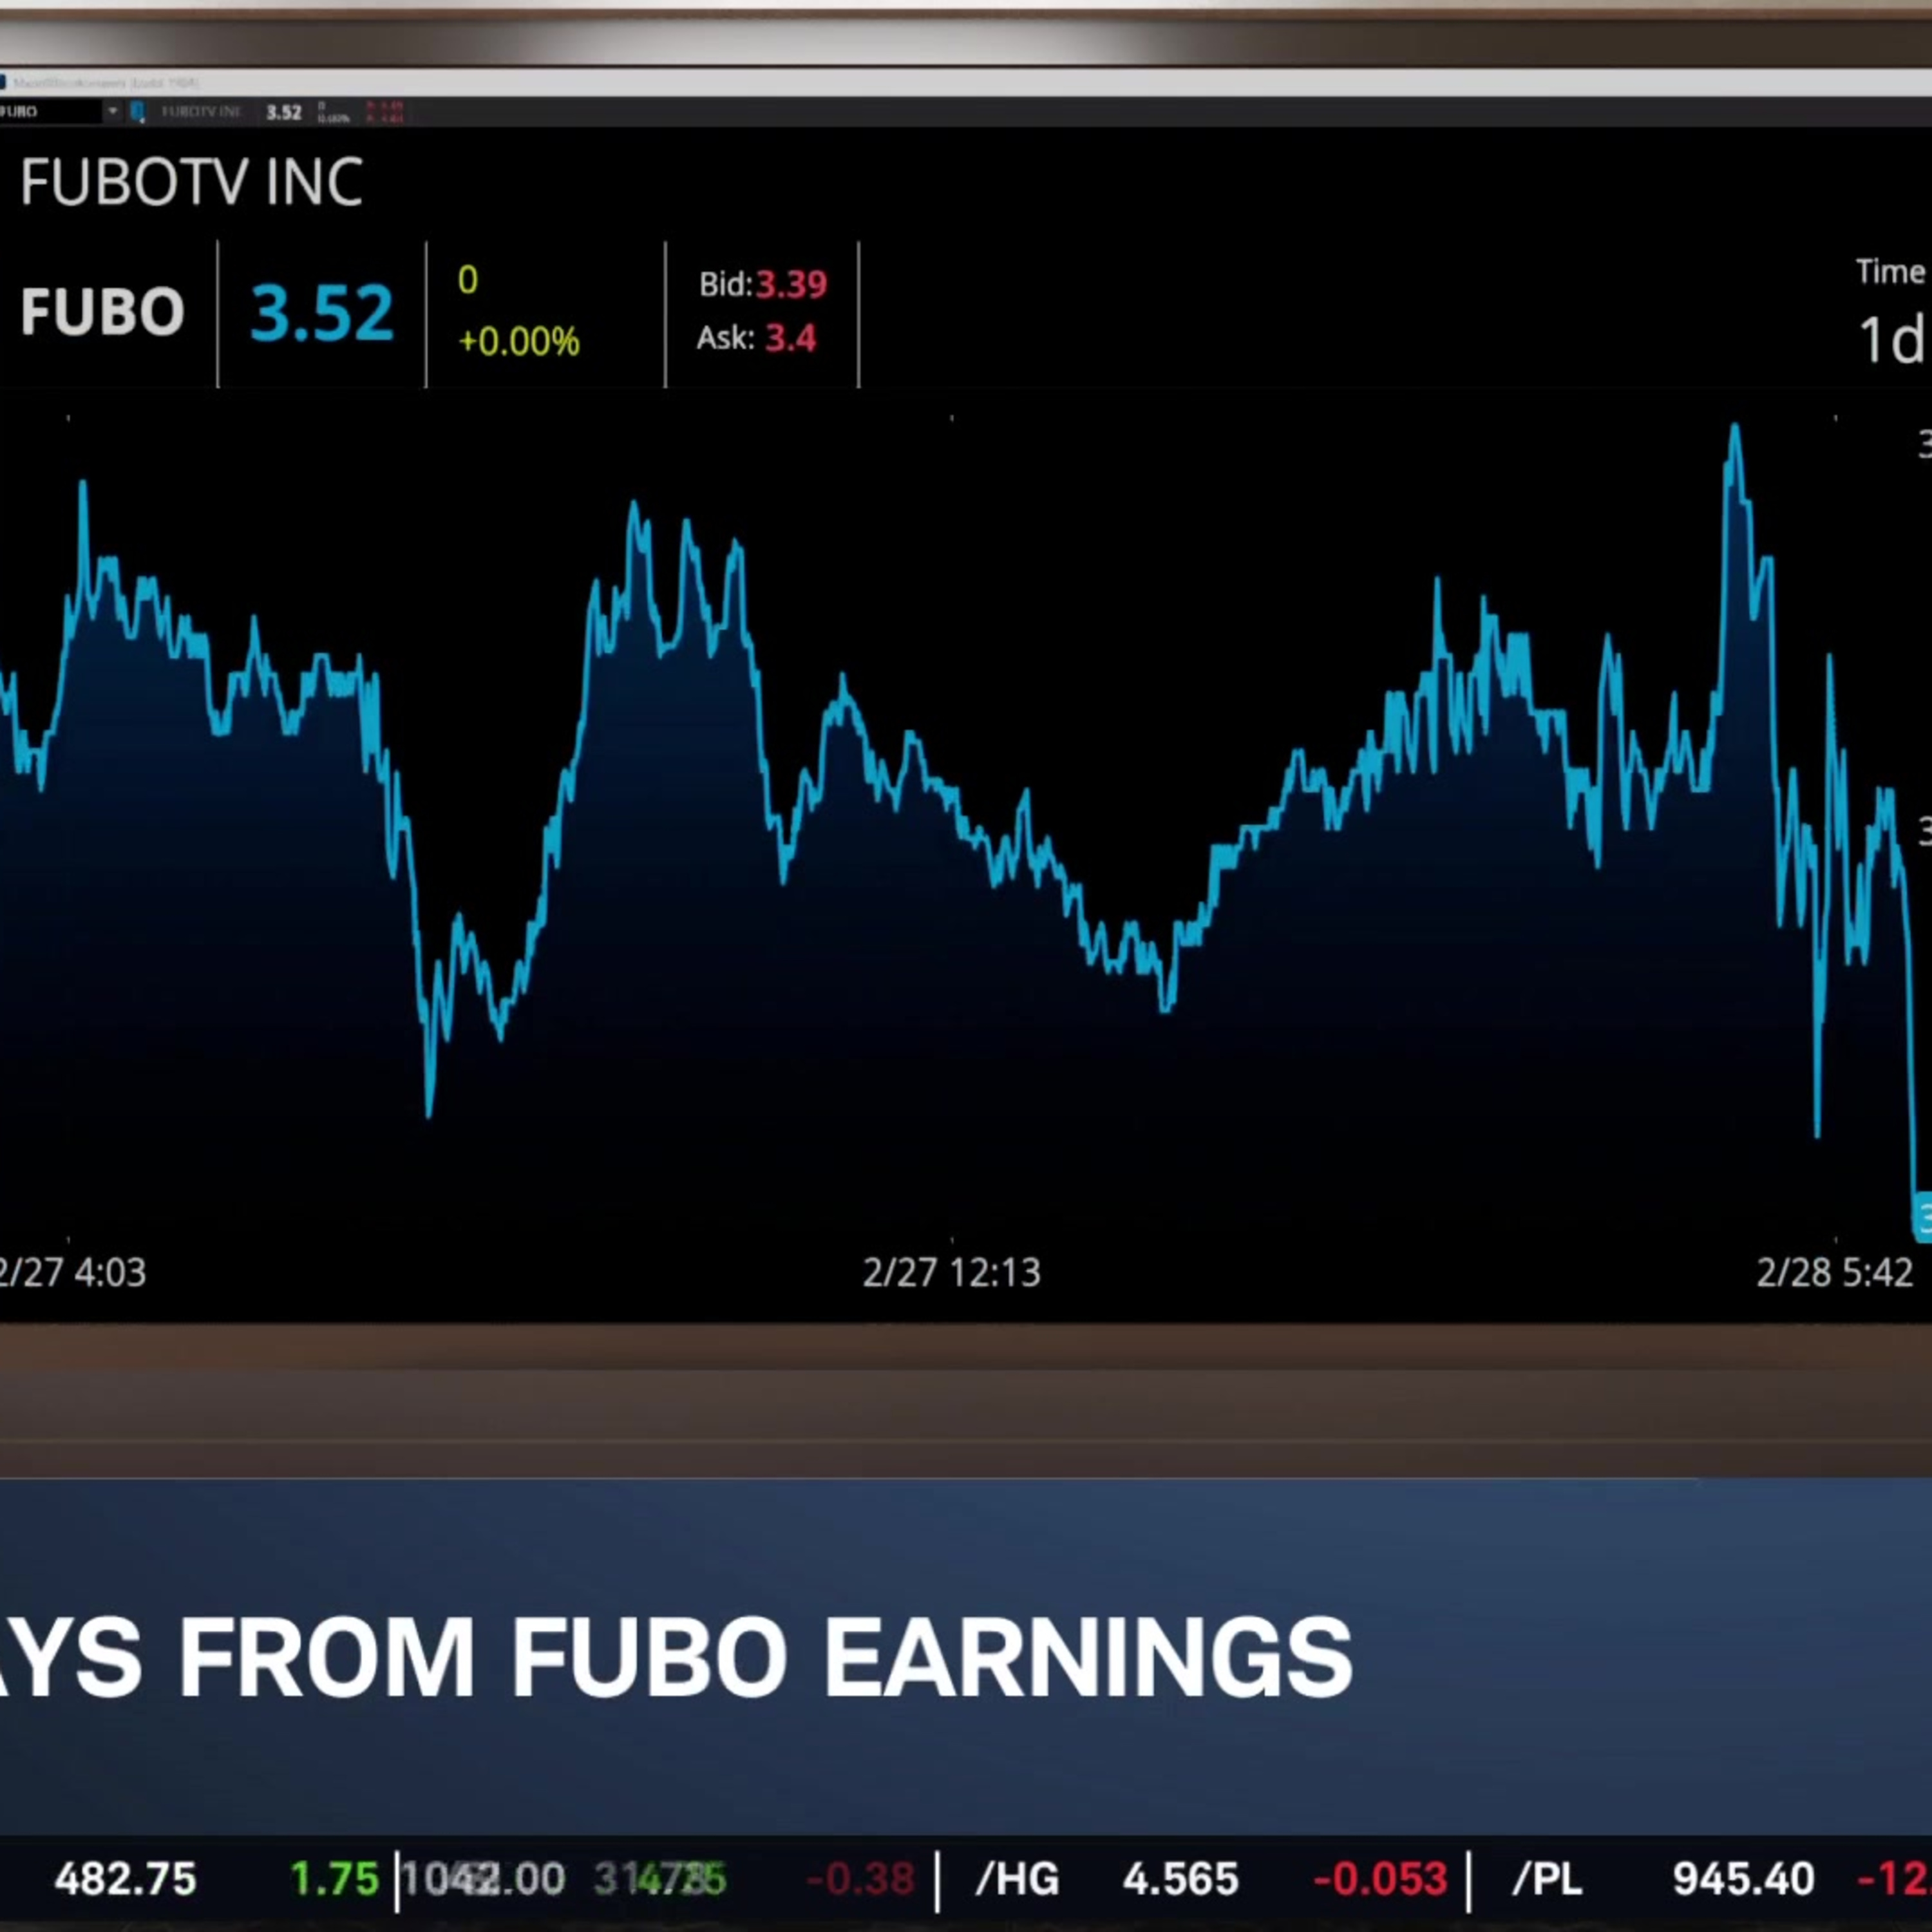Click the bold FUBO ticker symbol
Image resolution: width=1932 pixels, height=1932 pixels.
tap(102, 312)
